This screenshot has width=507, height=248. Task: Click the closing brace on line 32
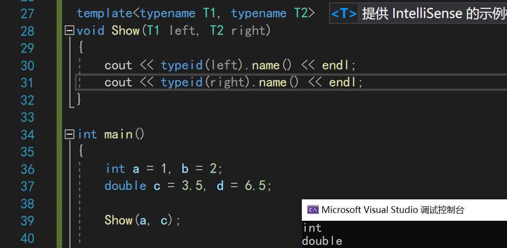tap(80, 100)
